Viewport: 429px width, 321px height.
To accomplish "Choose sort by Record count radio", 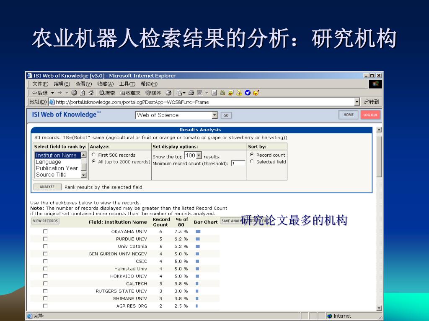I will 252,155.
